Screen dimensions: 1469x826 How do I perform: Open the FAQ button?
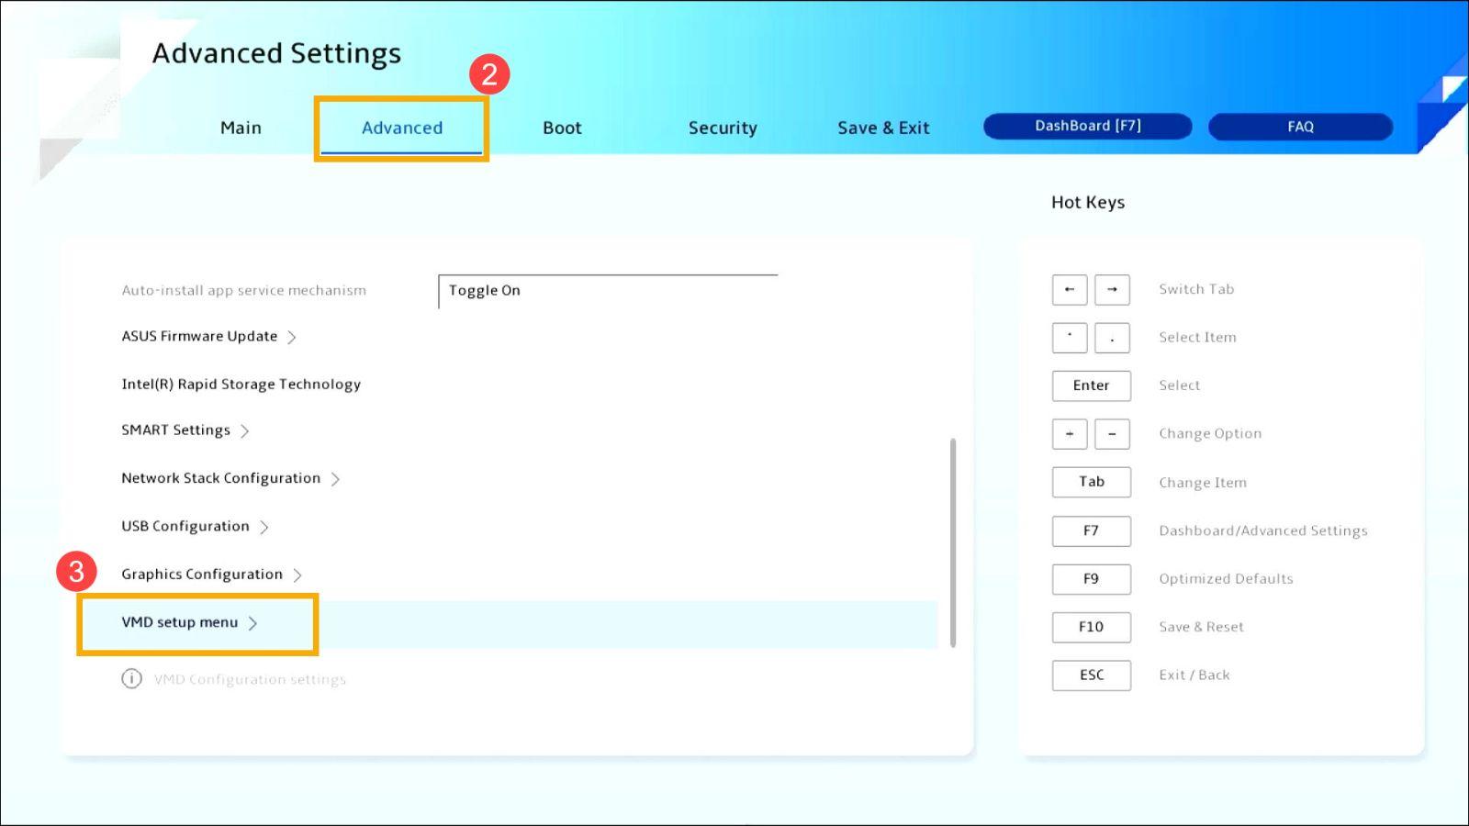pyautogui.click(x=1300, y=127)
